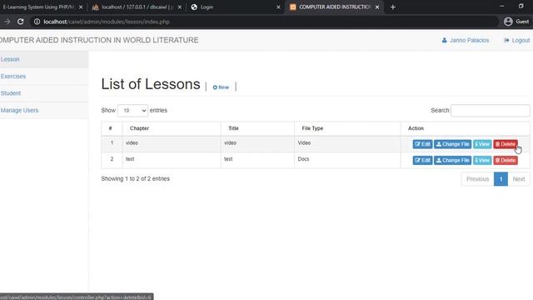Close the E-Learning System browser tab
Screen dimensions: 533x300
(81, 7)
